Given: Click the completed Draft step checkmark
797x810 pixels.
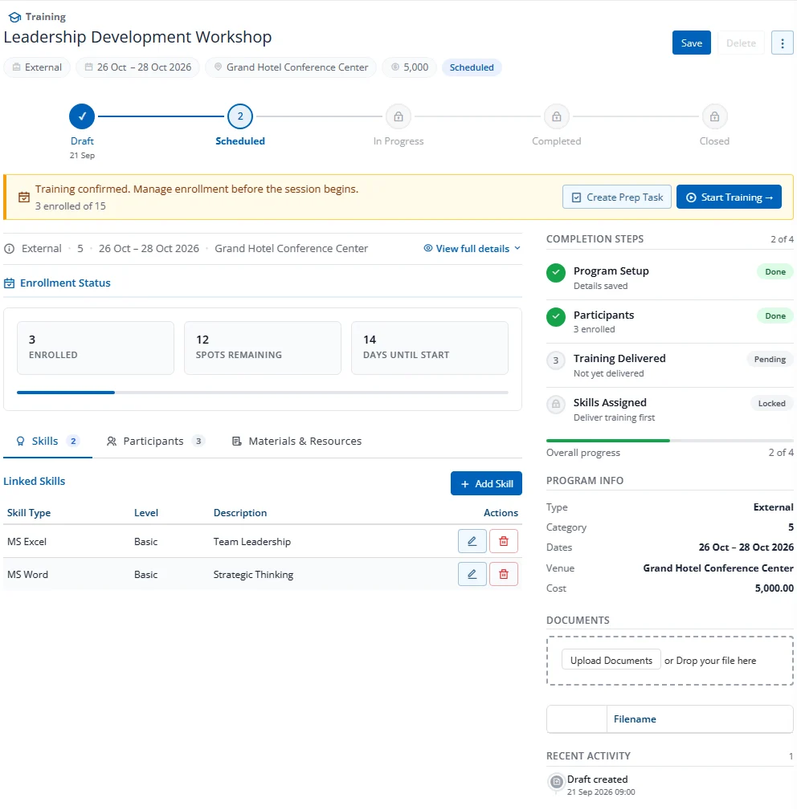Looking at the screenshot, I should (x=82, y=116).
